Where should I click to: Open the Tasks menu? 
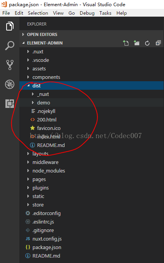tap(105, 13)
